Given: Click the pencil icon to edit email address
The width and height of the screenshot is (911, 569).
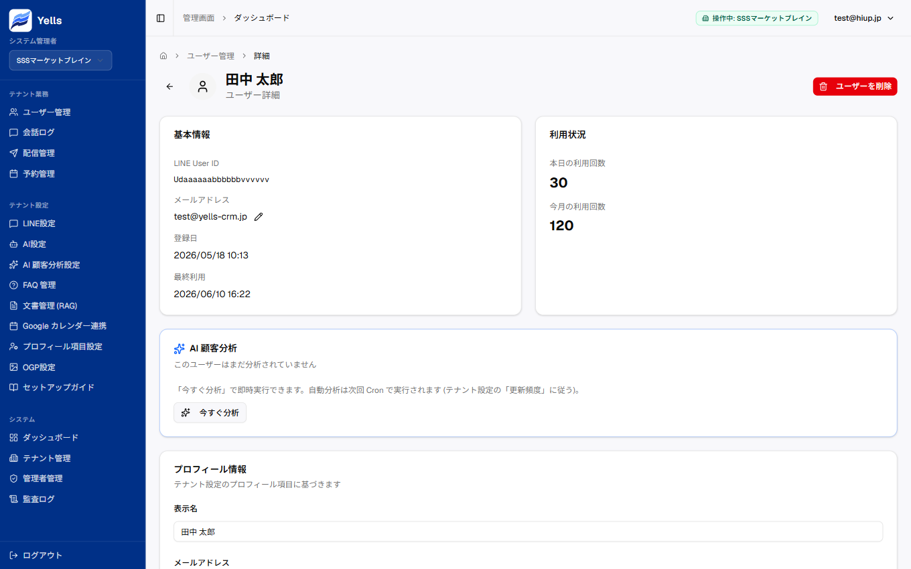Looking at the screenshot, I should click(259, 217).
